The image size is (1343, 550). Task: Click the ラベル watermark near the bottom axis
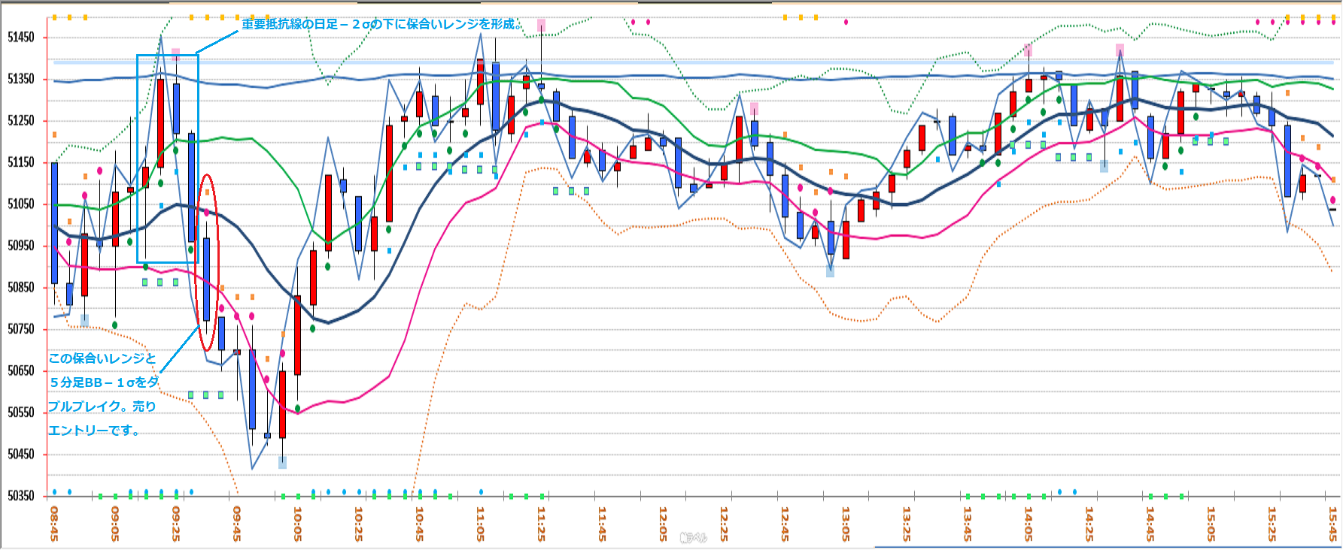point(693,537)
